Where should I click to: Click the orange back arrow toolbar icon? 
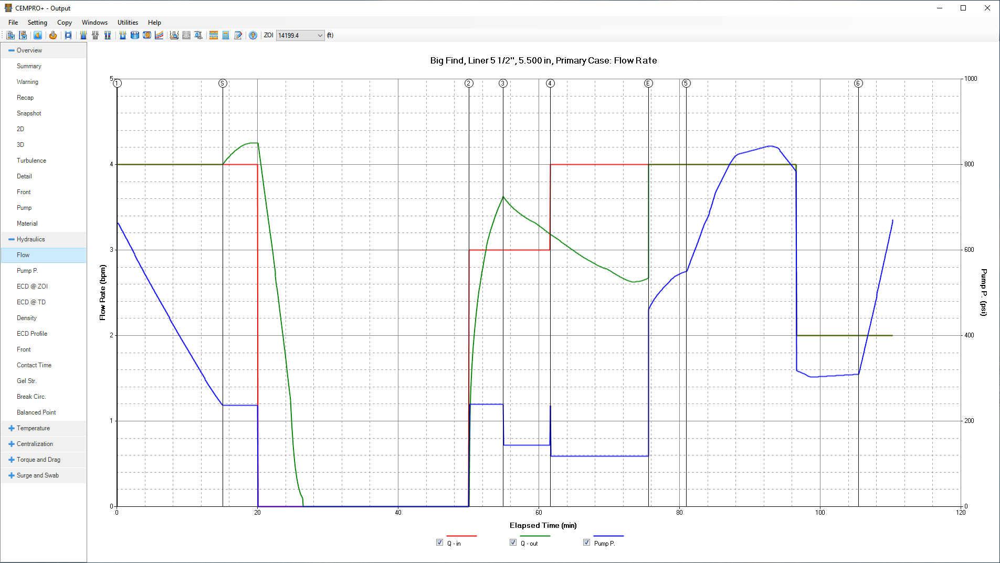pos(38,36)
